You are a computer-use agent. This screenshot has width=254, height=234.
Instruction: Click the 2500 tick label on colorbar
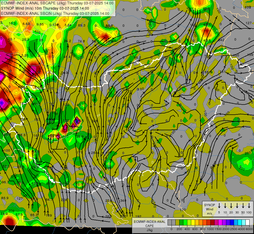(234, 229)
